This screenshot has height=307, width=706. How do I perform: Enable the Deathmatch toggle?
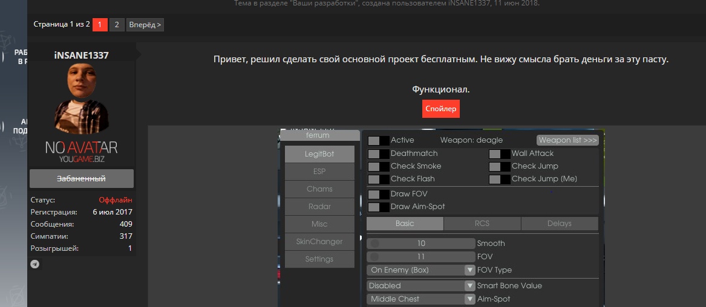(379, 153)
